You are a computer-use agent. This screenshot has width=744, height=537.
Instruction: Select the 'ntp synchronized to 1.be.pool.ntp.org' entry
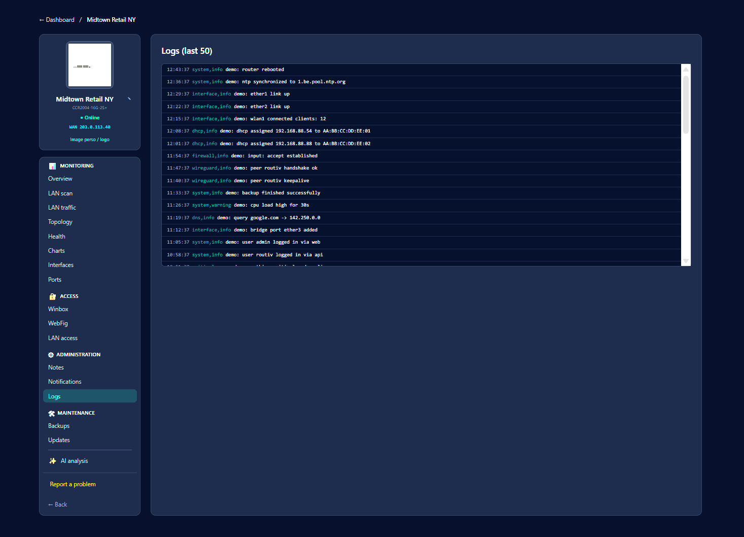(421, 82)
